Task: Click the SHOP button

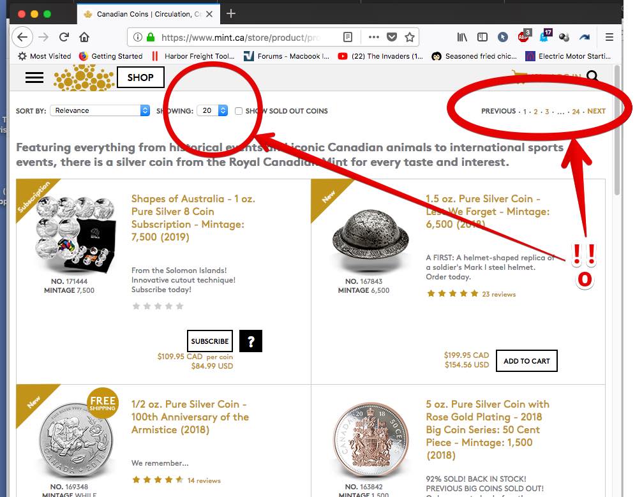Action: point(140,77)
